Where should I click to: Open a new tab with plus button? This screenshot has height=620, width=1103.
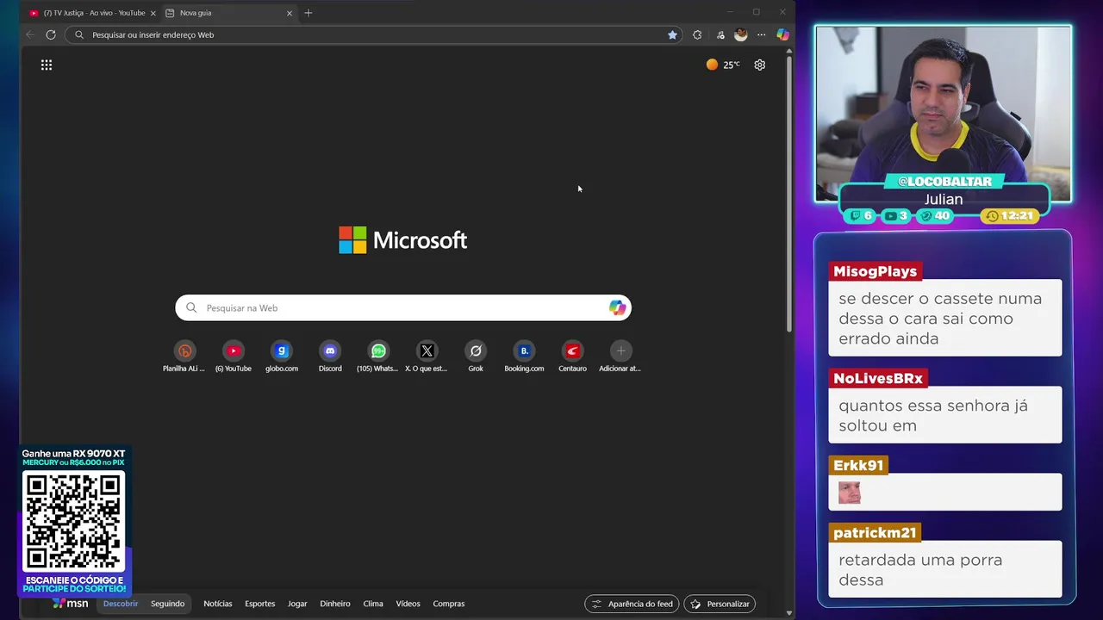(308, 13)
